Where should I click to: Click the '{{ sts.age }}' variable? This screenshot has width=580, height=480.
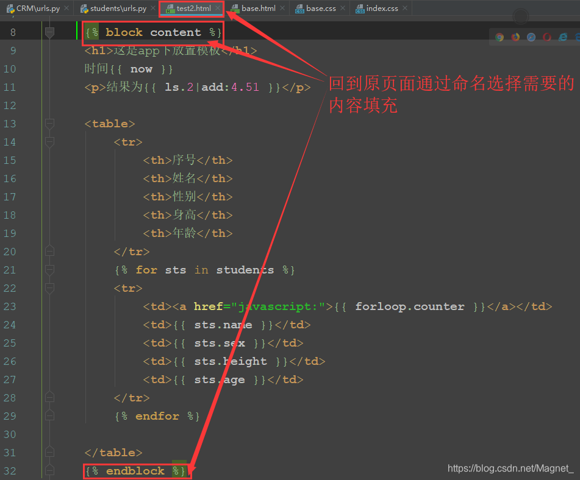pos(220,380)
